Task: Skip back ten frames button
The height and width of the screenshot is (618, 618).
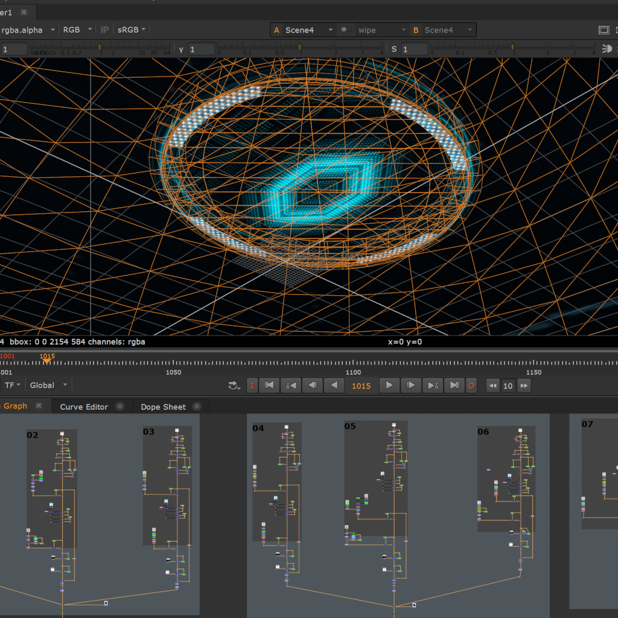Action: click(492, 386)
